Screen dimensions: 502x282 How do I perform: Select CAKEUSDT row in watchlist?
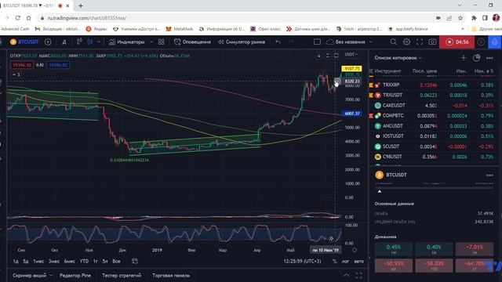pyautogui.click(x=433, y=106)
